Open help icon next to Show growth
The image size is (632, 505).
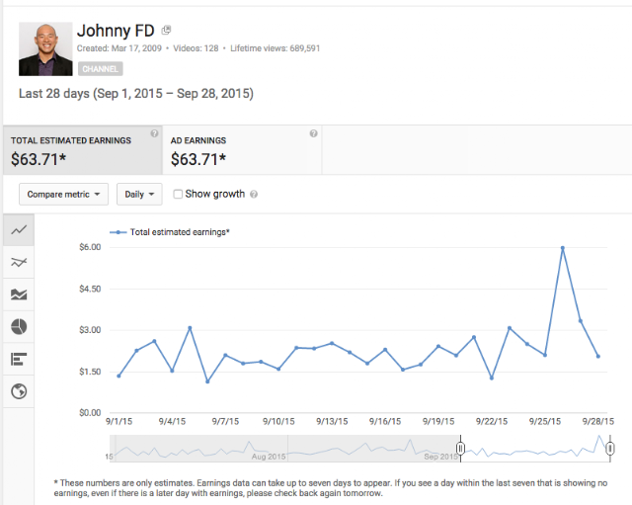[254, 195]
